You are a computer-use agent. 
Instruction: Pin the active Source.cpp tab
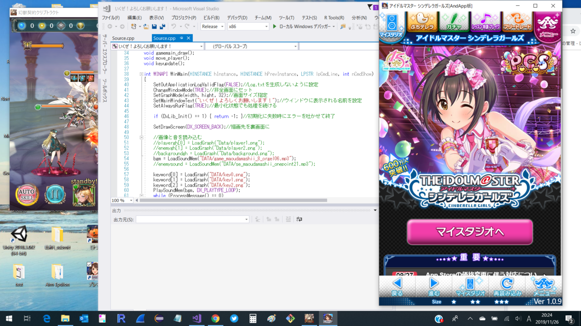coord(182,38)
